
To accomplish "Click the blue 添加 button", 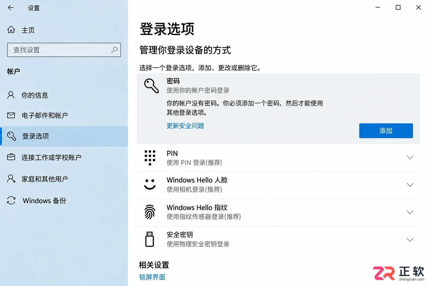I will point(386,131).
